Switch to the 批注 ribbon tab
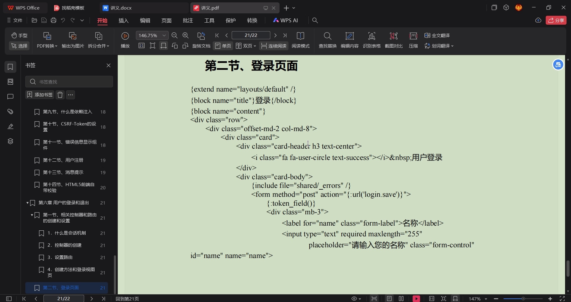 click(188, 21)
